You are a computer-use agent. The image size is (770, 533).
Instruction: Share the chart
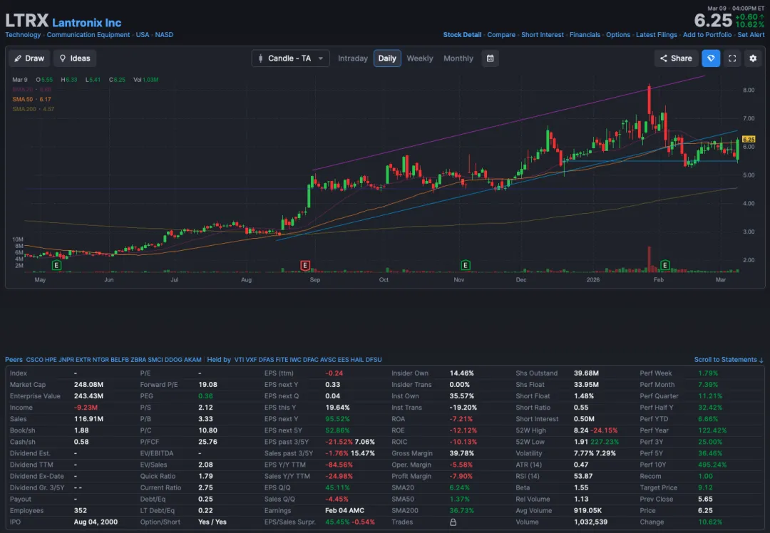point(676,58)
